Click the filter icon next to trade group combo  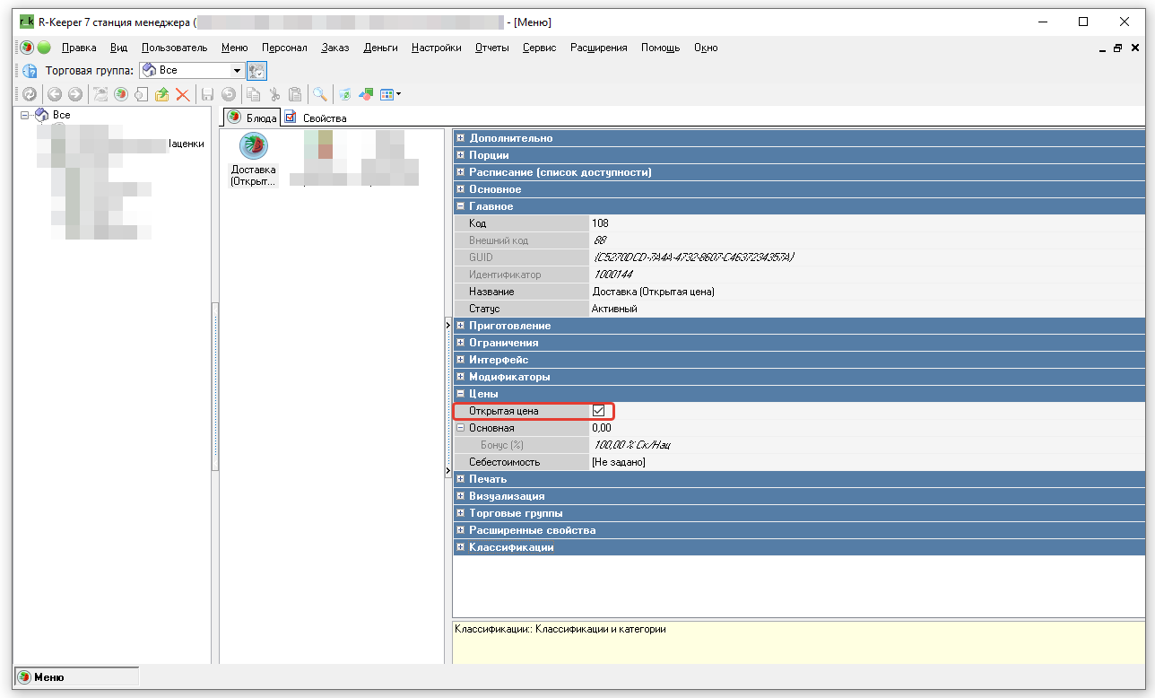256,71
